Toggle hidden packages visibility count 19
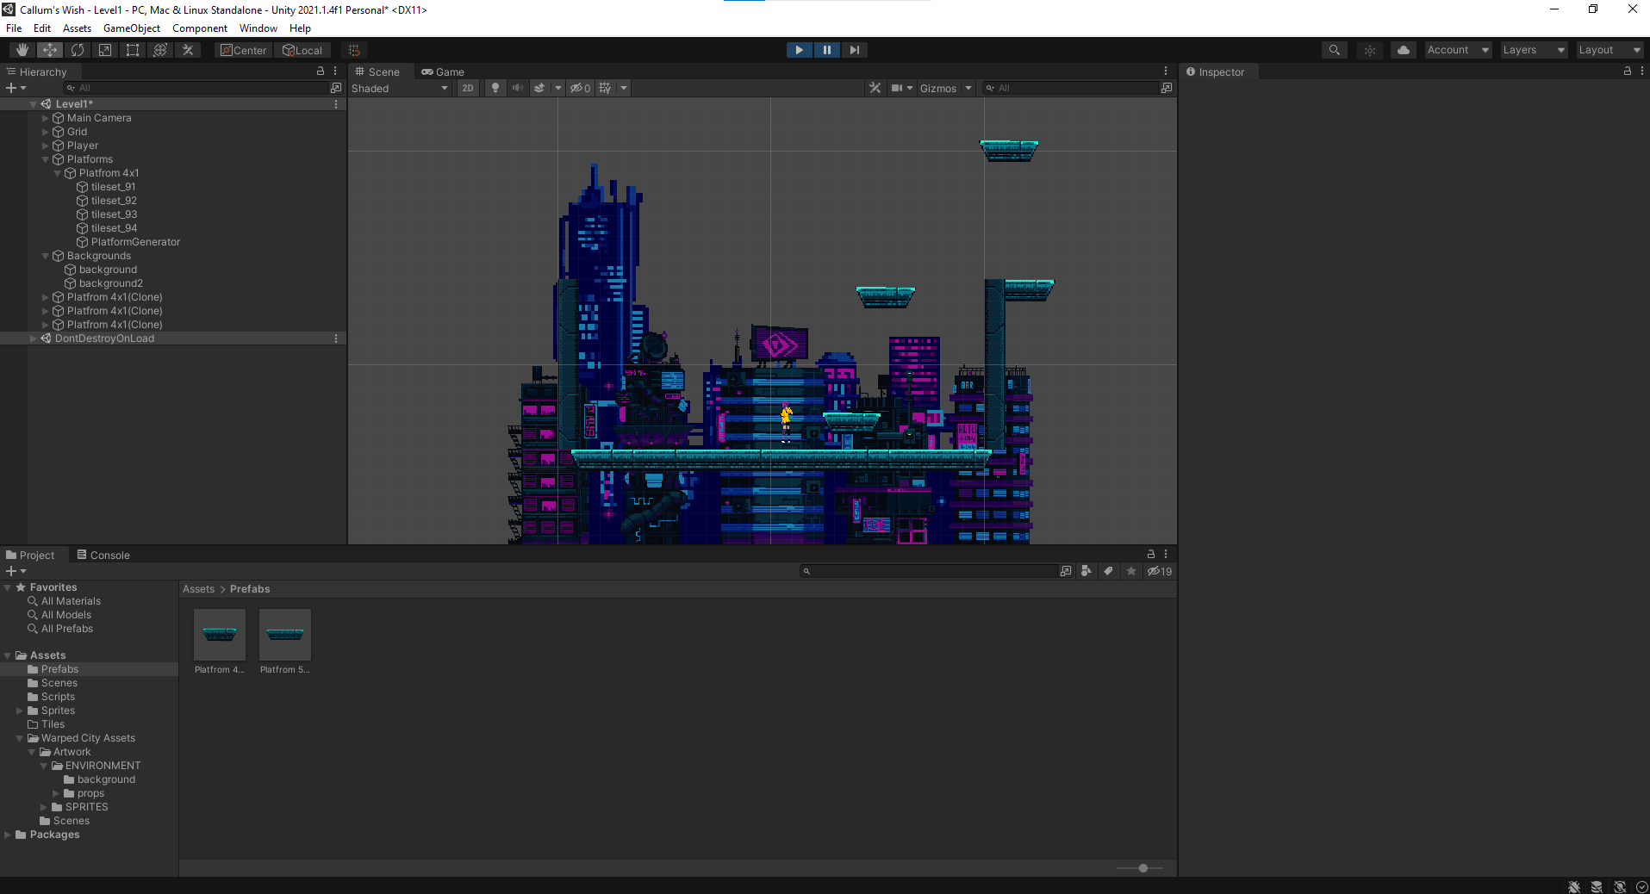Screen dimensions: 1650x894 point(1160,571)
